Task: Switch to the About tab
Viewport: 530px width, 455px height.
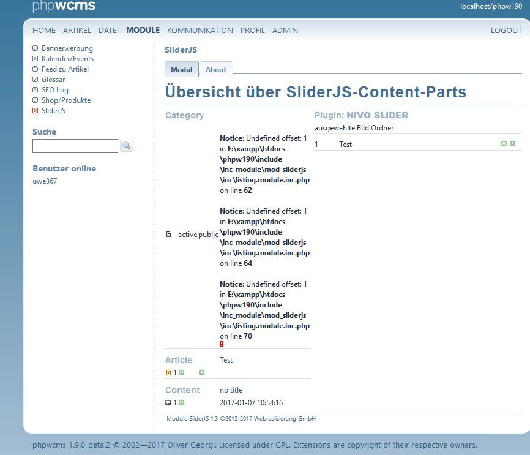Action: pos(216,70)
